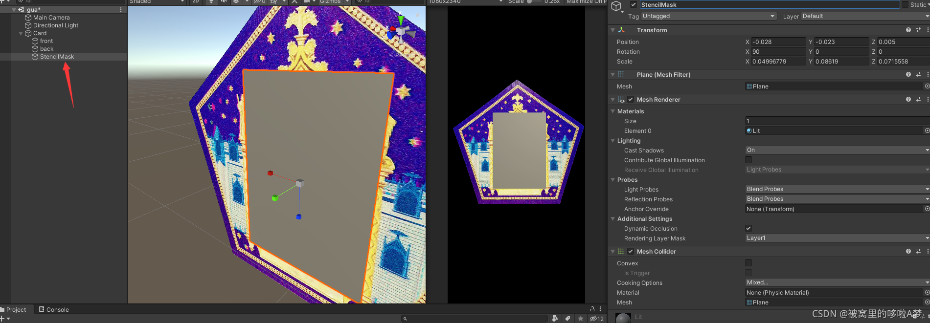This screenshot has width=930, height=323.
Task: Click the scene orientation gizmo
Action: click(x=401, y=32)
